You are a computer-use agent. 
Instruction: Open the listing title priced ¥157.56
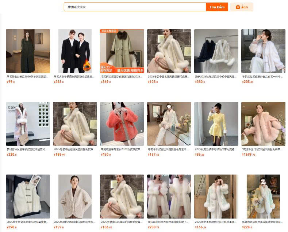click(x=169, y=149)
